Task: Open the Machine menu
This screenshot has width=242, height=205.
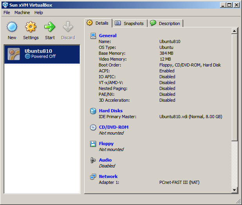Action: click(x=22, y=13)
